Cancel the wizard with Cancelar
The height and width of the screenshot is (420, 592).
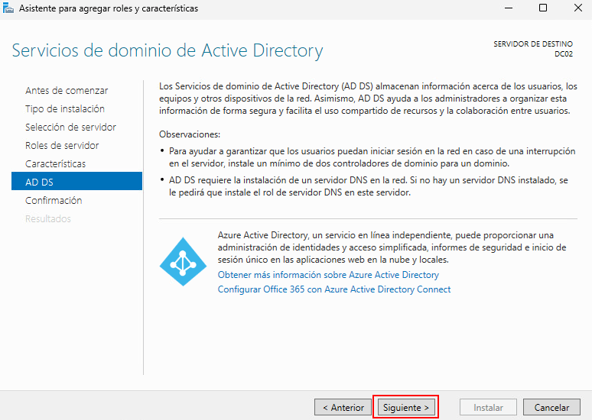coord(551,408)
